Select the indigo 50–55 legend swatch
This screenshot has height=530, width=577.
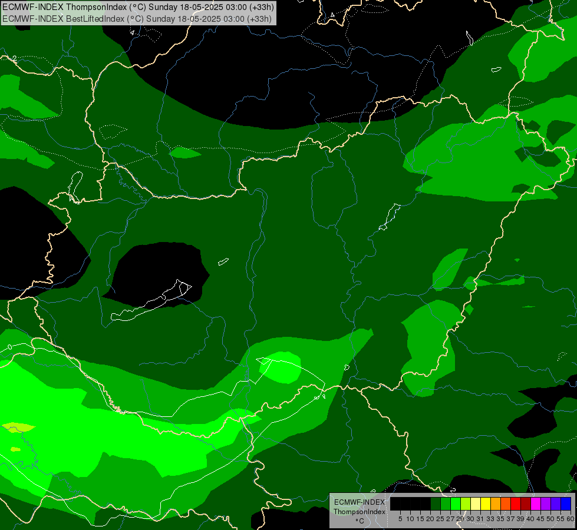pyautogui.click(x=556, y=503)
